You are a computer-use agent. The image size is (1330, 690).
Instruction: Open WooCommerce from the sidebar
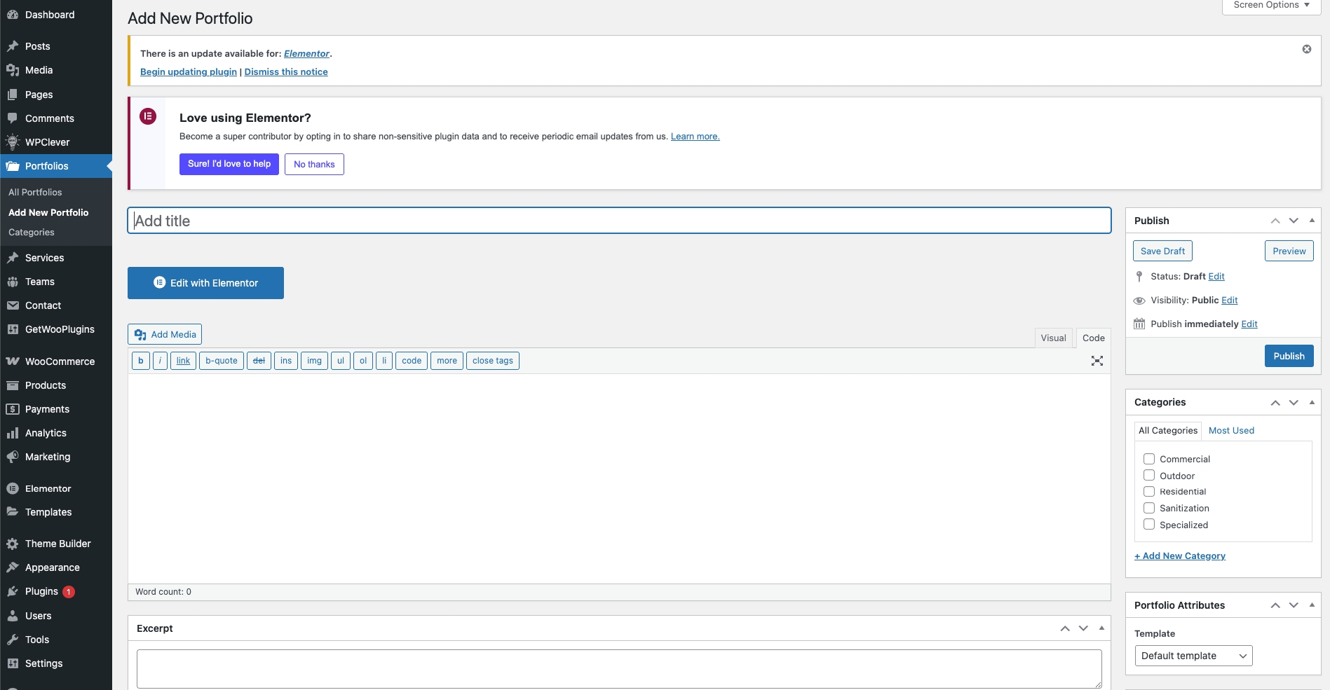[60, 361]
